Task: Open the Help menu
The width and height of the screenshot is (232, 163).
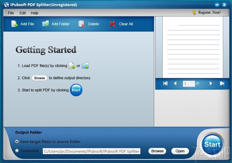Action: pyautogui.click(x=34, y=13)
